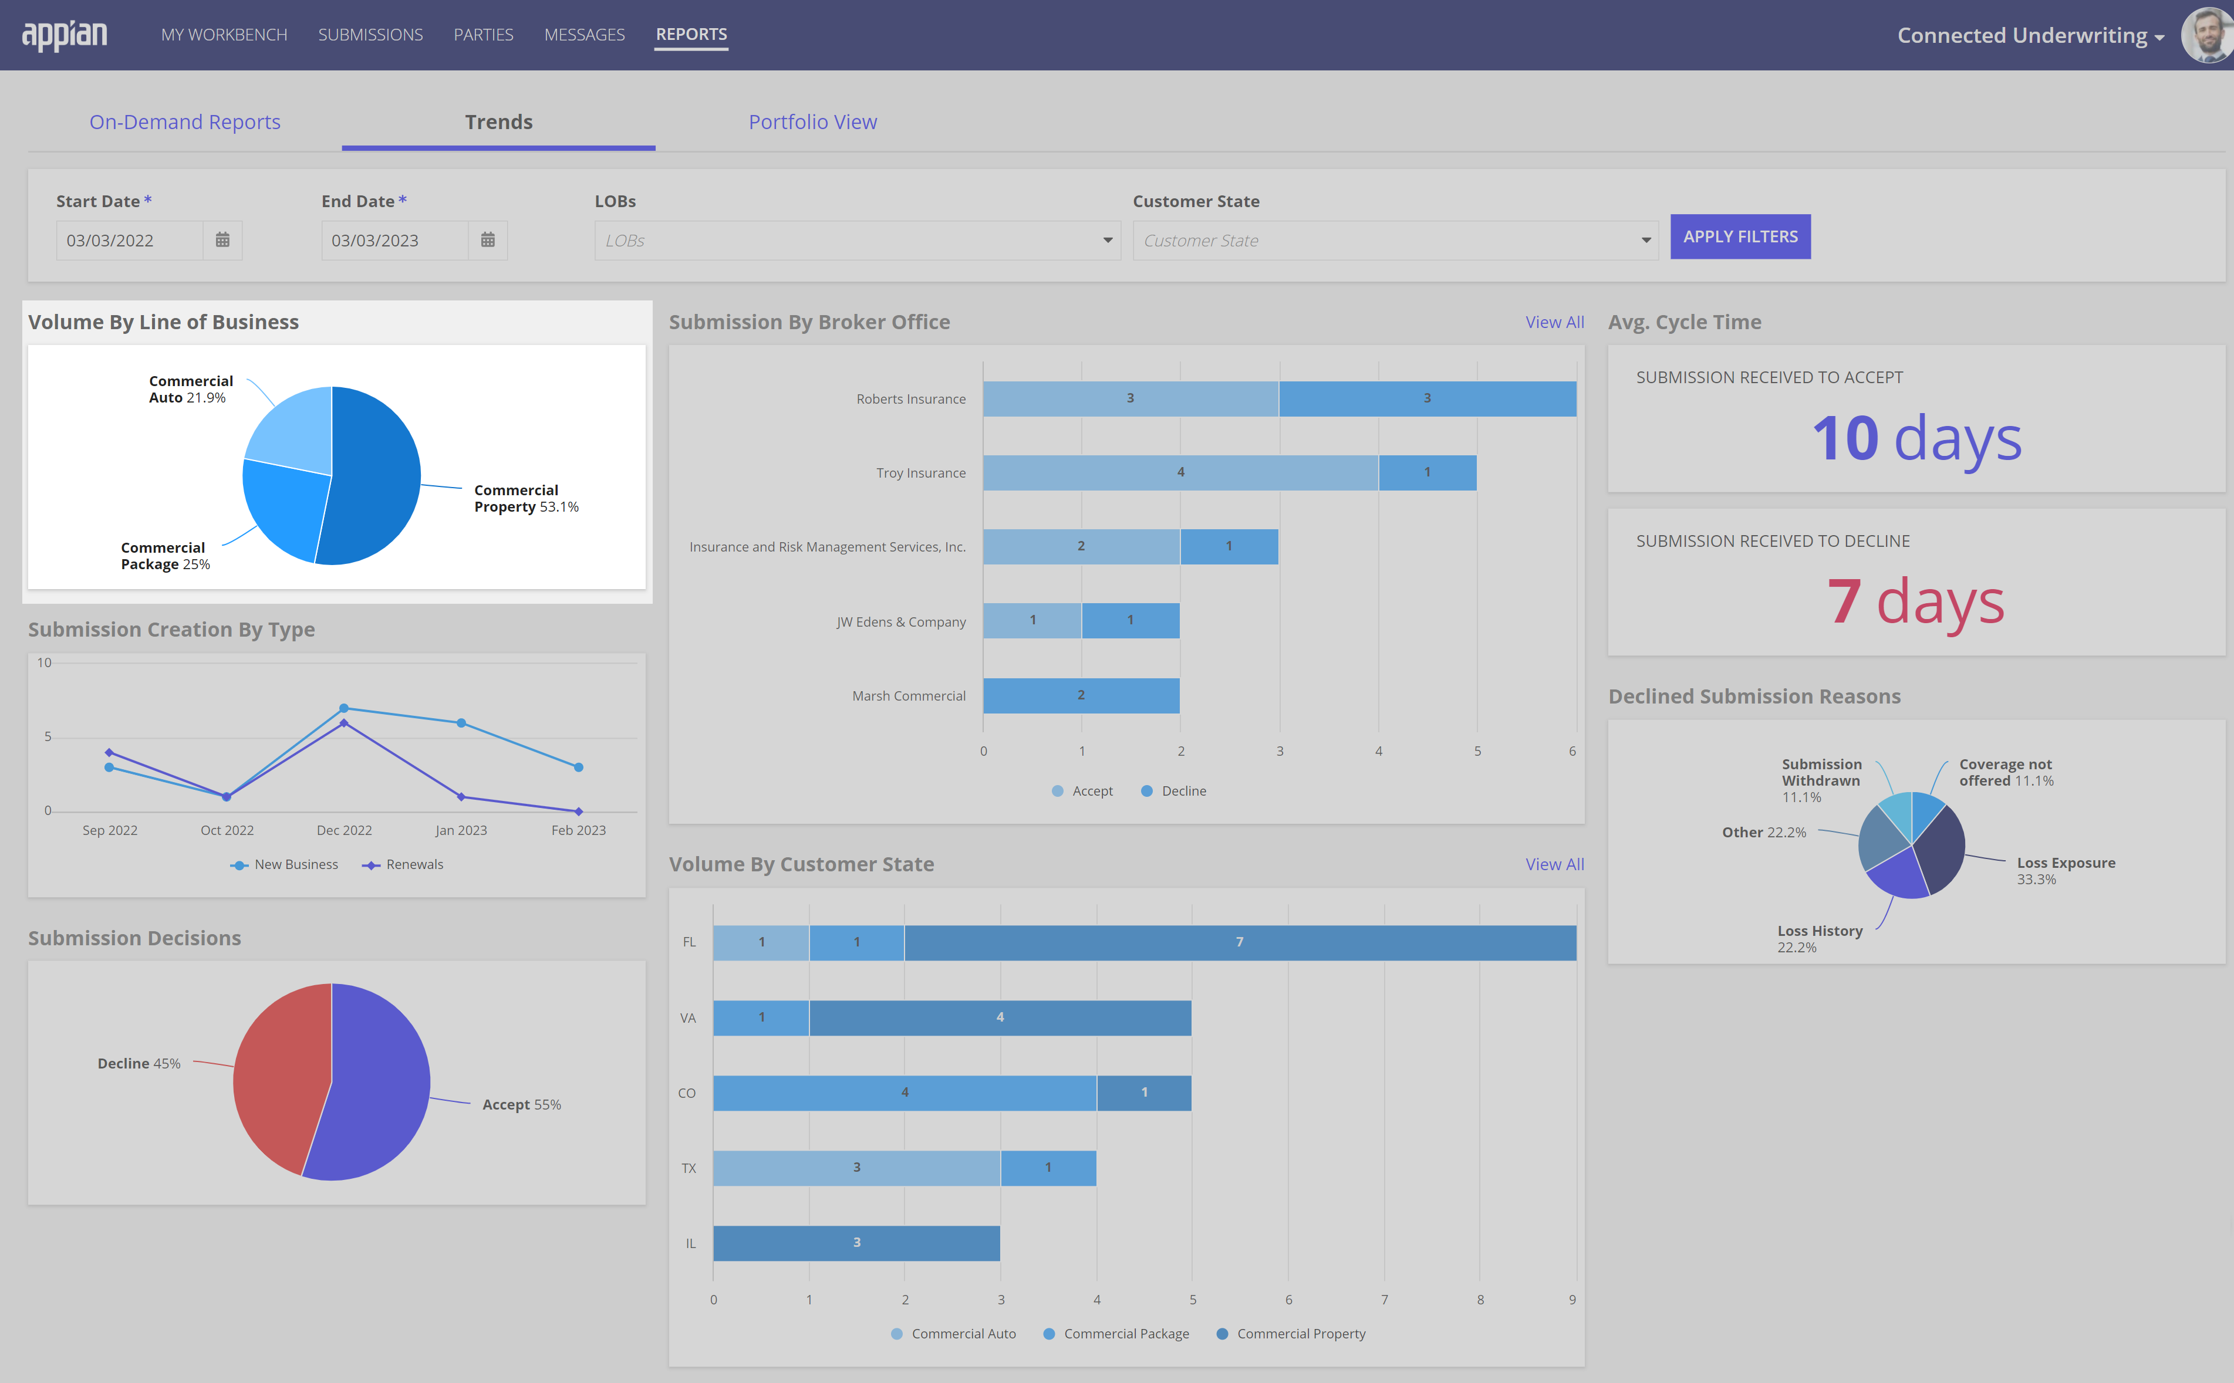Screen dimensions: 2234x1383
Task: Toggle the Commercial Auto legend marker
Action: 896,1334
